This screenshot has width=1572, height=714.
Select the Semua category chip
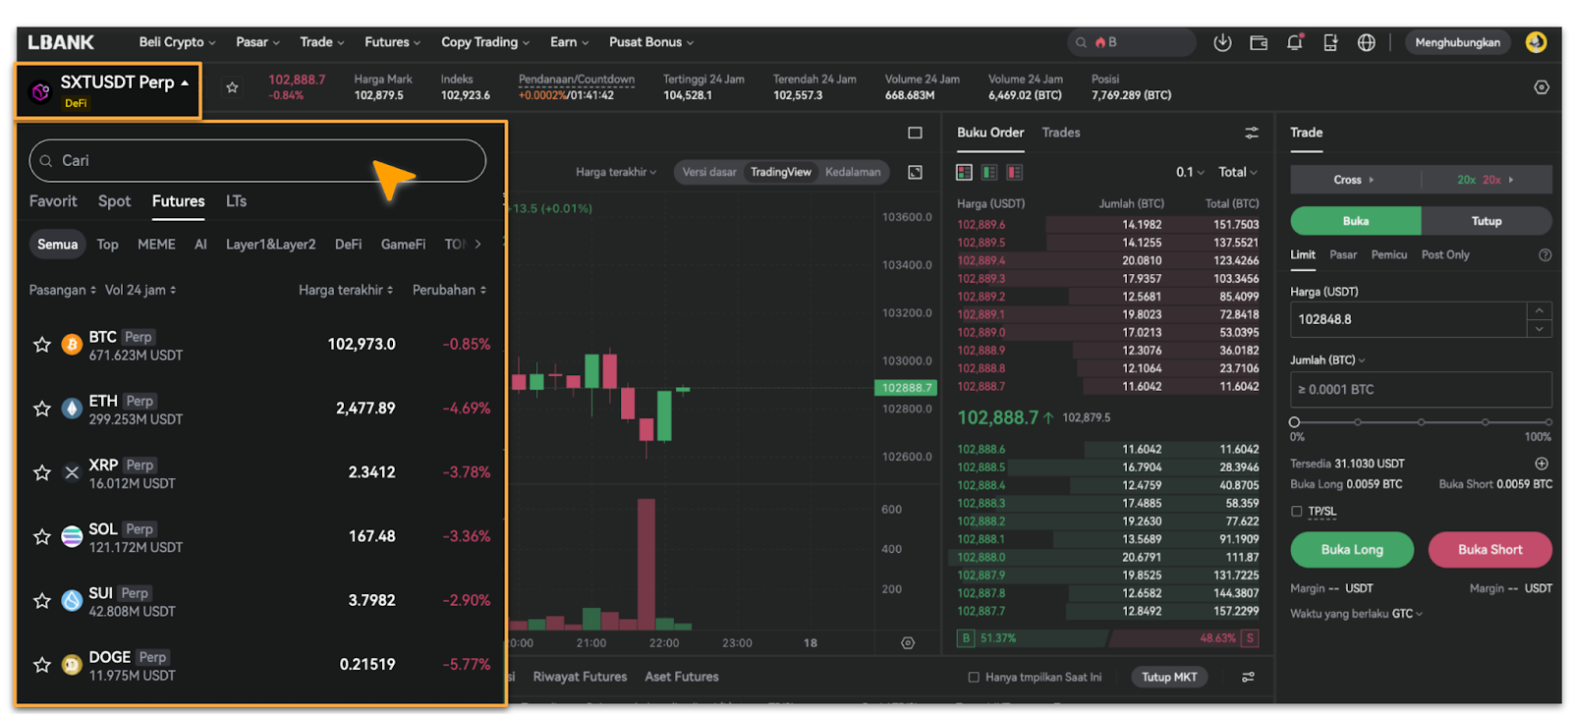coord(58,245)
